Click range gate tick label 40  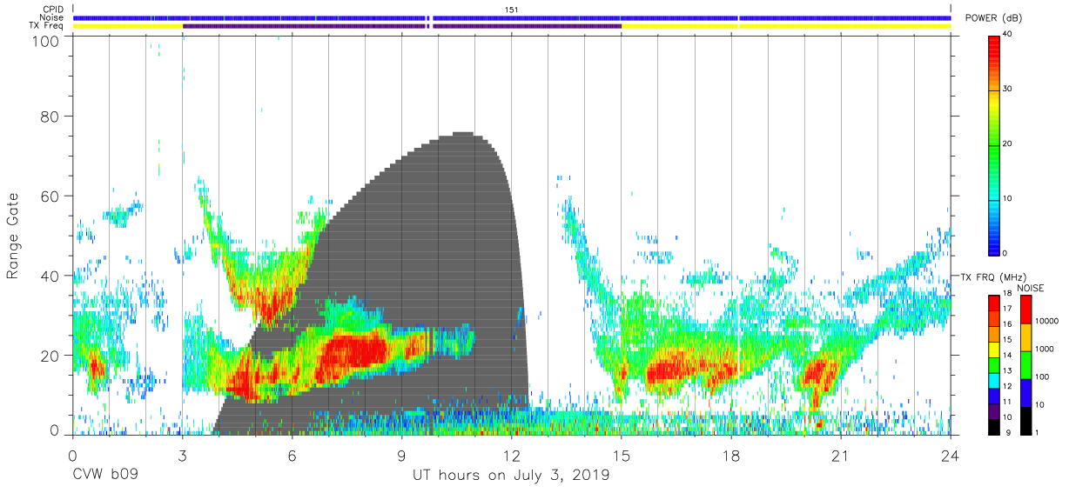point(50,276)
